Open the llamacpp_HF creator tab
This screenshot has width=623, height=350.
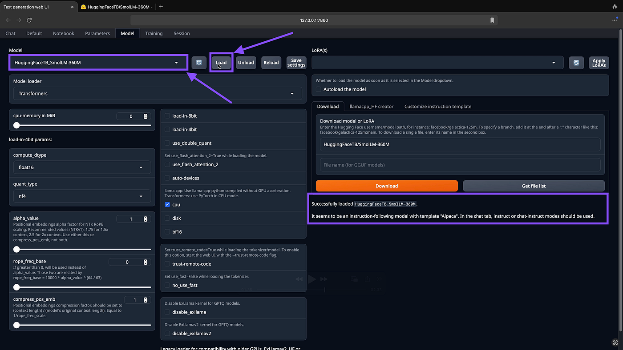coord(372,107)
